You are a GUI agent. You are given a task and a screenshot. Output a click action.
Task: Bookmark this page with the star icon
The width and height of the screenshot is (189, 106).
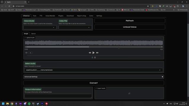(x=148, y=6)
